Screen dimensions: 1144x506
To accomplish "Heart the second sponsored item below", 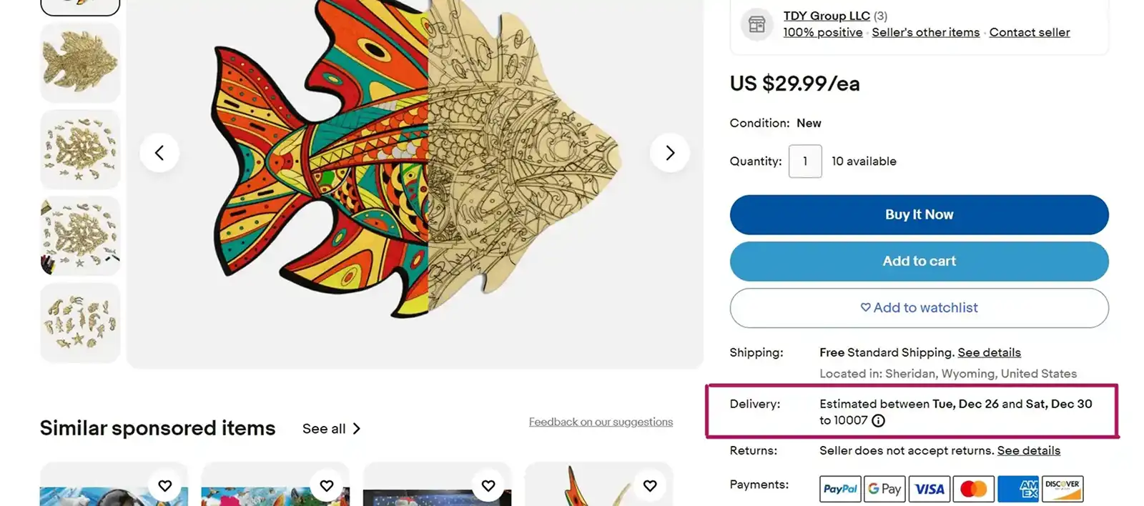I will 327,485.
